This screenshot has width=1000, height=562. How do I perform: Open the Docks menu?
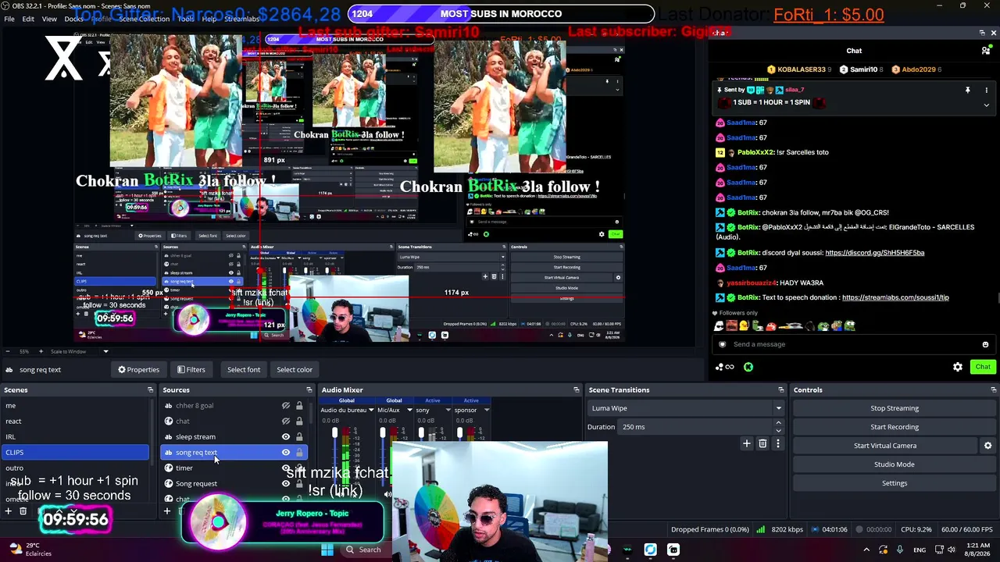coord(74,19)
